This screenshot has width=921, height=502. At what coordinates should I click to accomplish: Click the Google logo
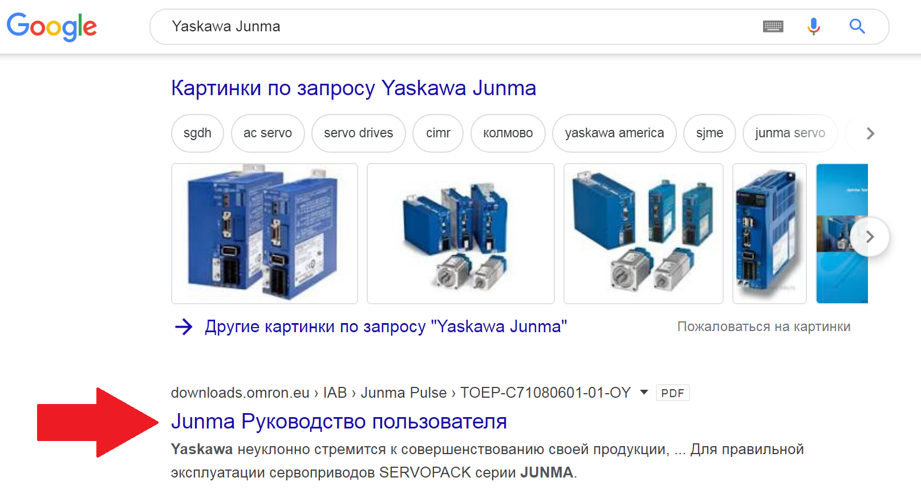[x=52, y=27]
